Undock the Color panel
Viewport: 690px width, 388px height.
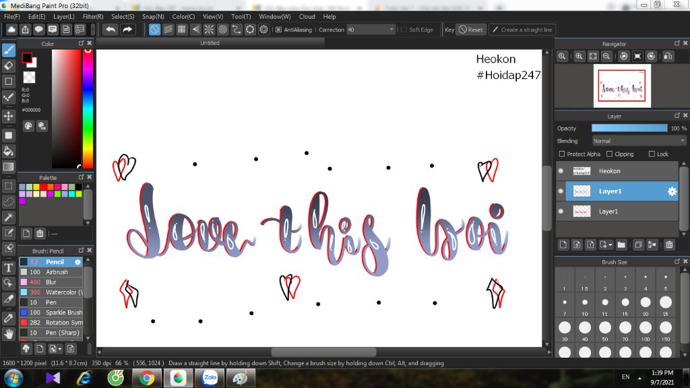[81, 43]
